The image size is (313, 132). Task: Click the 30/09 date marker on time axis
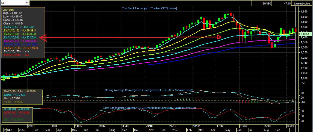(x=291, y=126)
